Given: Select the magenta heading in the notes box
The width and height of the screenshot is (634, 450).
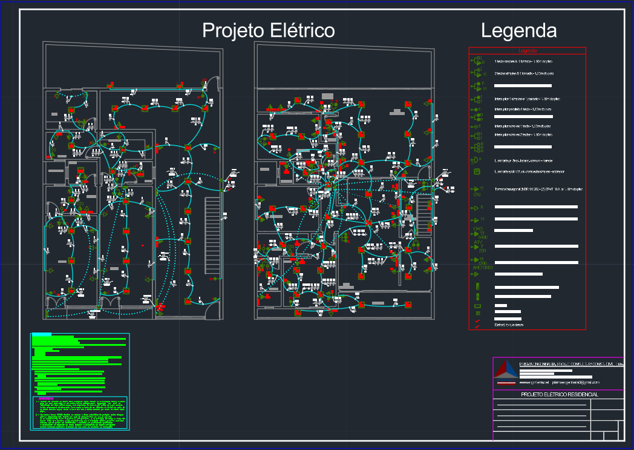Looking at the screenshot, I should [x=46, y=399].
